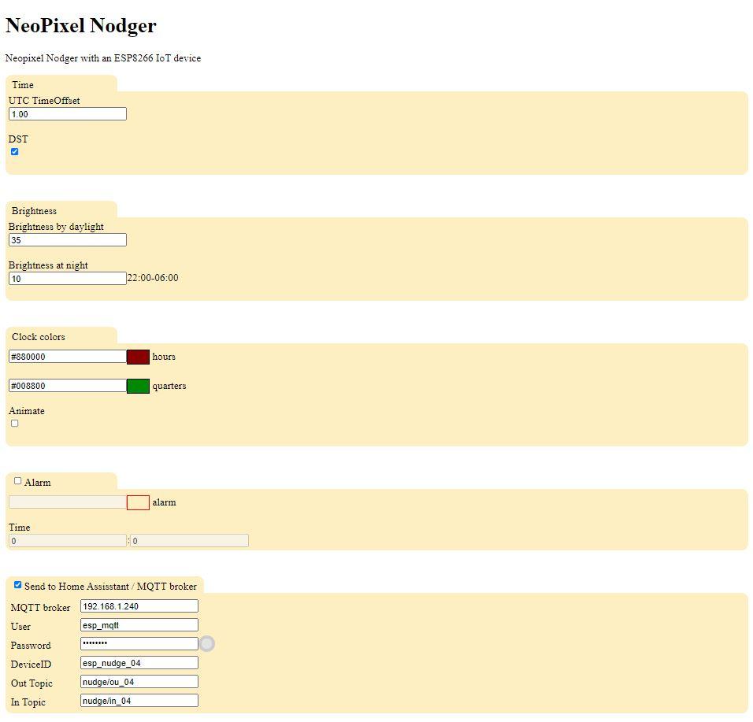Click the Out Topic field

[139, 681]
